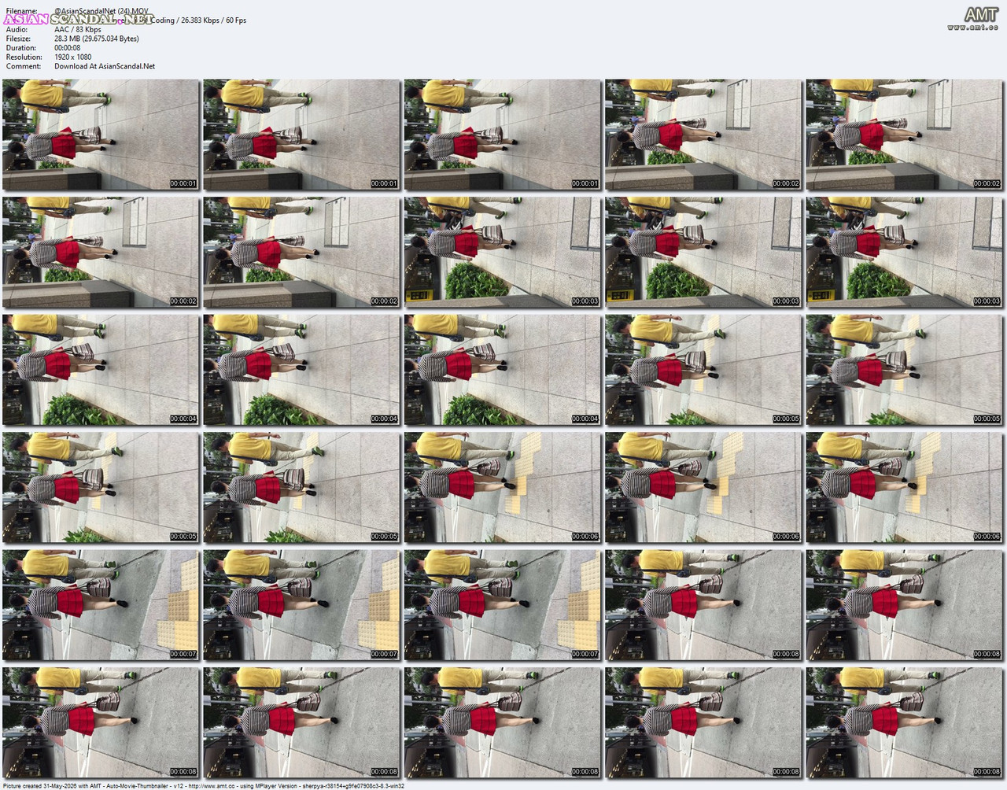Open the first thumbnail stamped 00:00:06
1007x790 pixels.
(x=503, y=487)
